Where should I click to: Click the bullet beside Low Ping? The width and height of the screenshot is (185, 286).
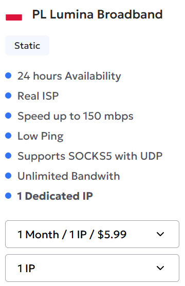tap(8, 136)
